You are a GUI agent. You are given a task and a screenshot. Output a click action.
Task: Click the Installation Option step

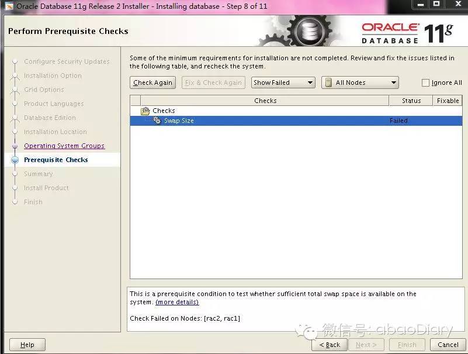point(53,75)
